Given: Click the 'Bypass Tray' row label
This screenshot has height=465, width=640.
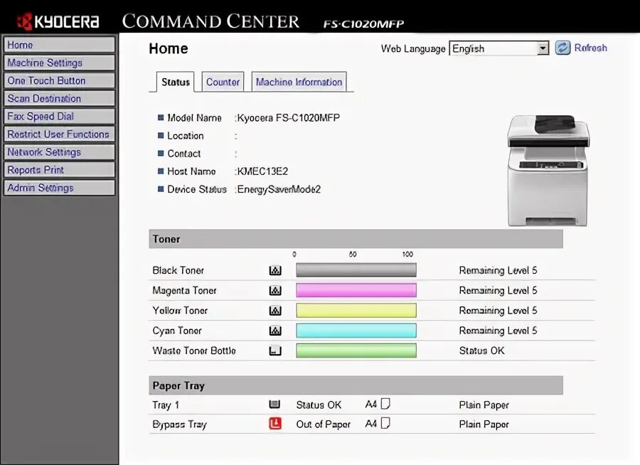Looking at the screenshot, I should 180,424.
